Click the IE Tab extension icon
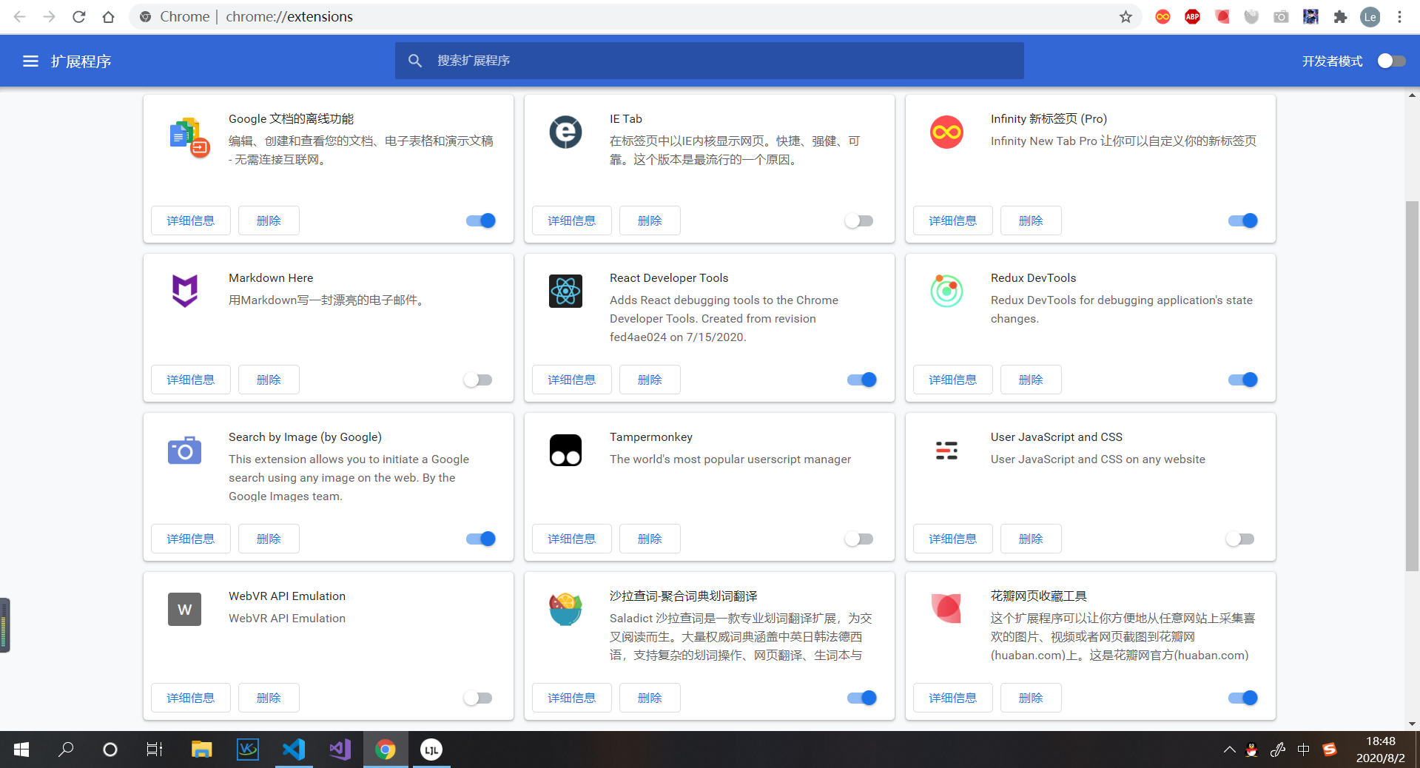The image size is (1420, 768). [x=565, y=132]
